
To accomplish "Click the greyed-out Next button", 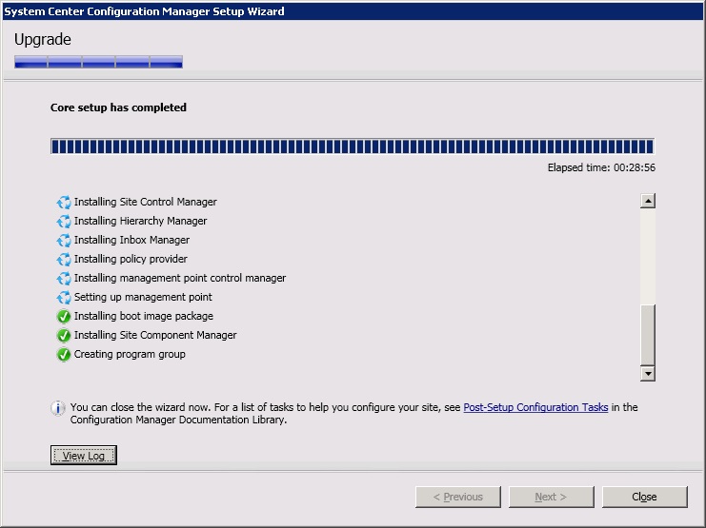I will click(551, 497).
